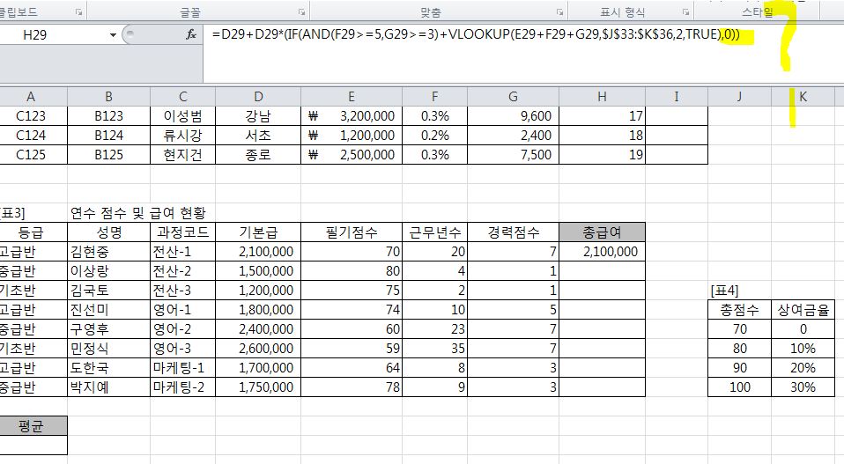Select the empty 총급여 cell for 이상랑
Viewport: 844px width, 464px height.
click(x=602, y=271)
